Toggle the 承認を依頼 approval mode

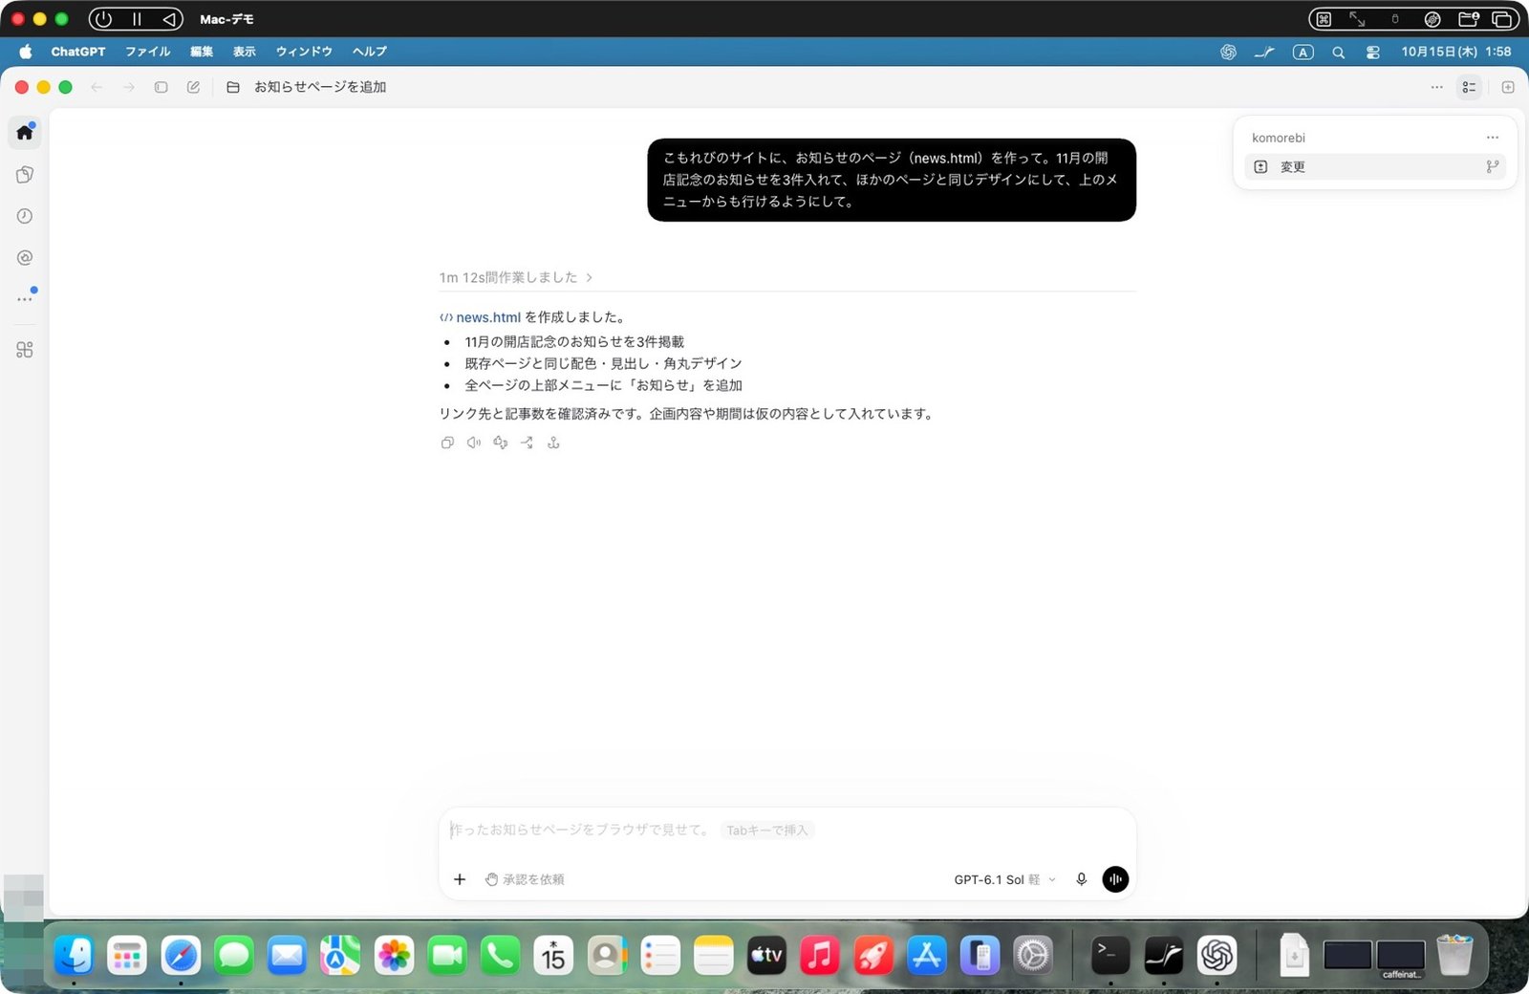click(525, 879)
